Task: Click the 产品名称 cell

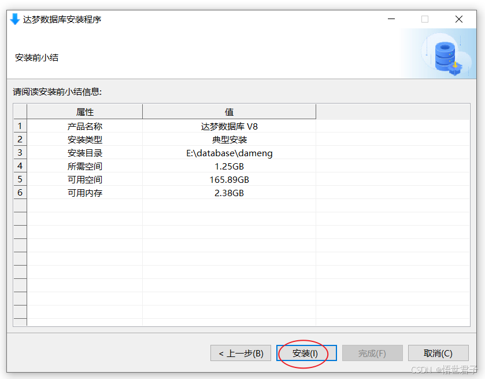Action: [85, 126]
